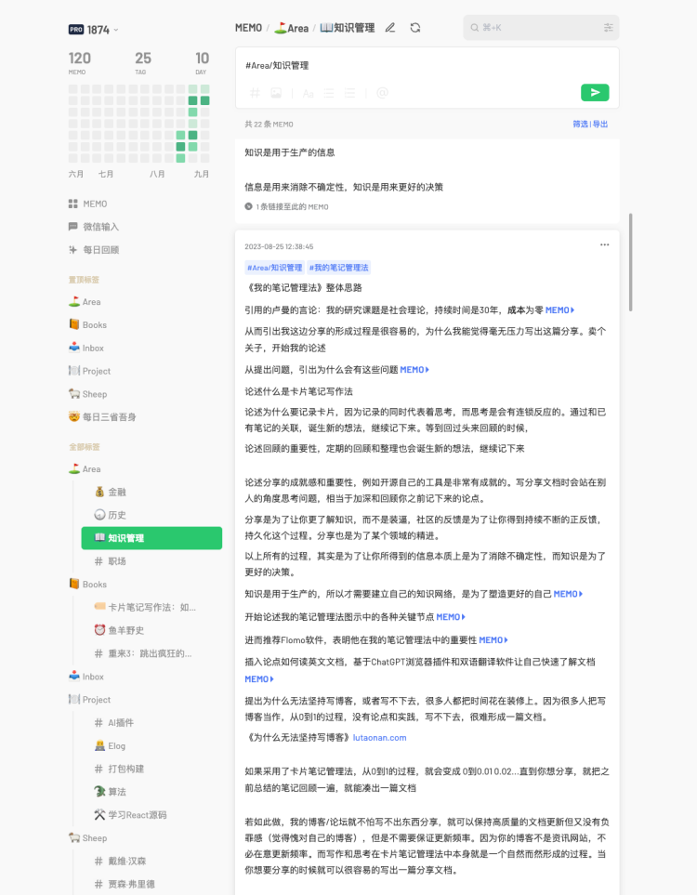Select pinned tag Sheep
Screen dimensions: 697x895
[x=88, y=394]
